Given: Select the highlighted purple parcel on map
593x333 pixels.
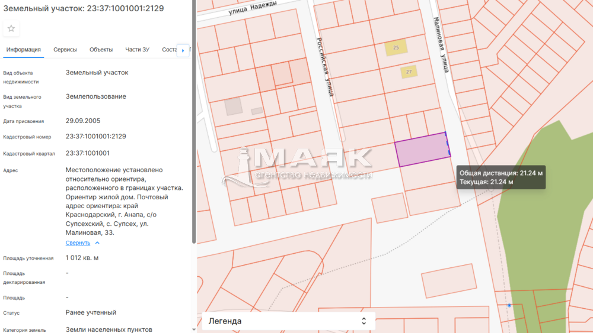Looking at the screenshot, I should (422, 150).
